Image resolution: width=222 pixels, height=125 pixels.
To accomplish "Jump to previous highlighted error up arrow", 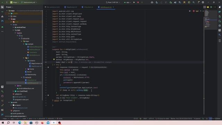I will coord(200,11).
